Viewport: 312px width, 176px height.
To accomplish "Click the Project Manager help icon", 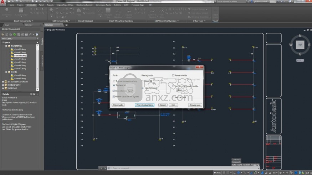I will (37, 34).
